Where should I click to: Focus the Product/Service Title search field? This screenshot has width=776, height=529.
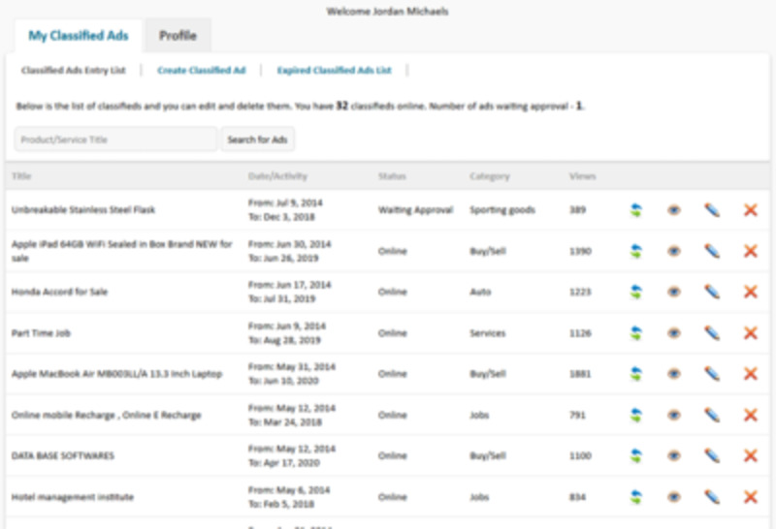(x=115, y=140)
